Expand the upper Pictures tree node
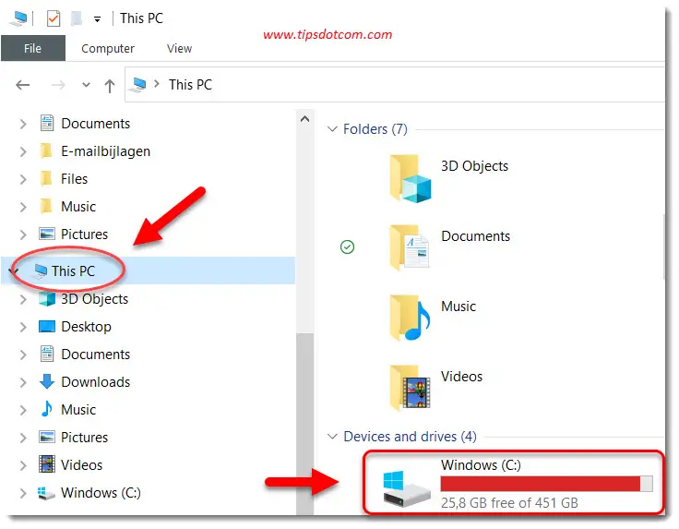 (23, 235)
